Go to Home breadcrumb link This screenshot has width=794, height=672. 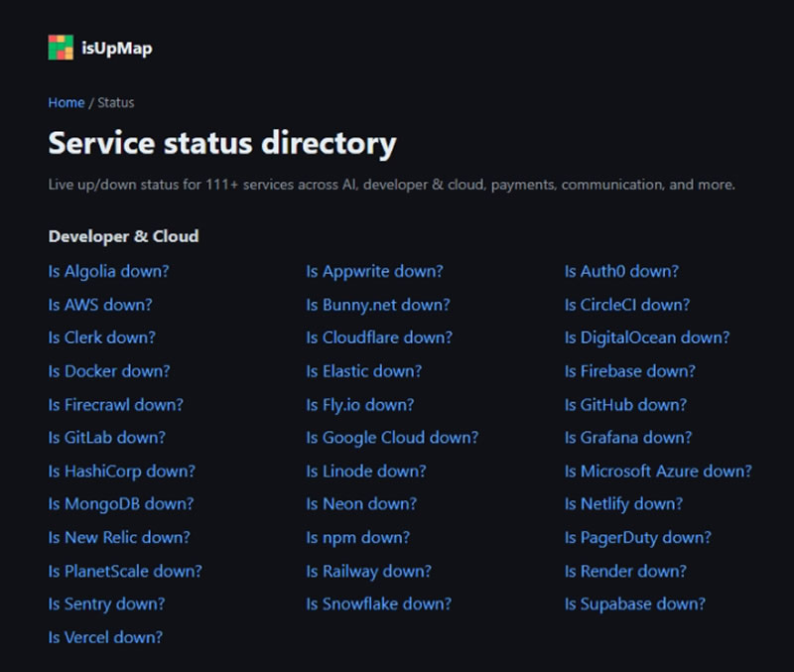(x=66, y=102)
